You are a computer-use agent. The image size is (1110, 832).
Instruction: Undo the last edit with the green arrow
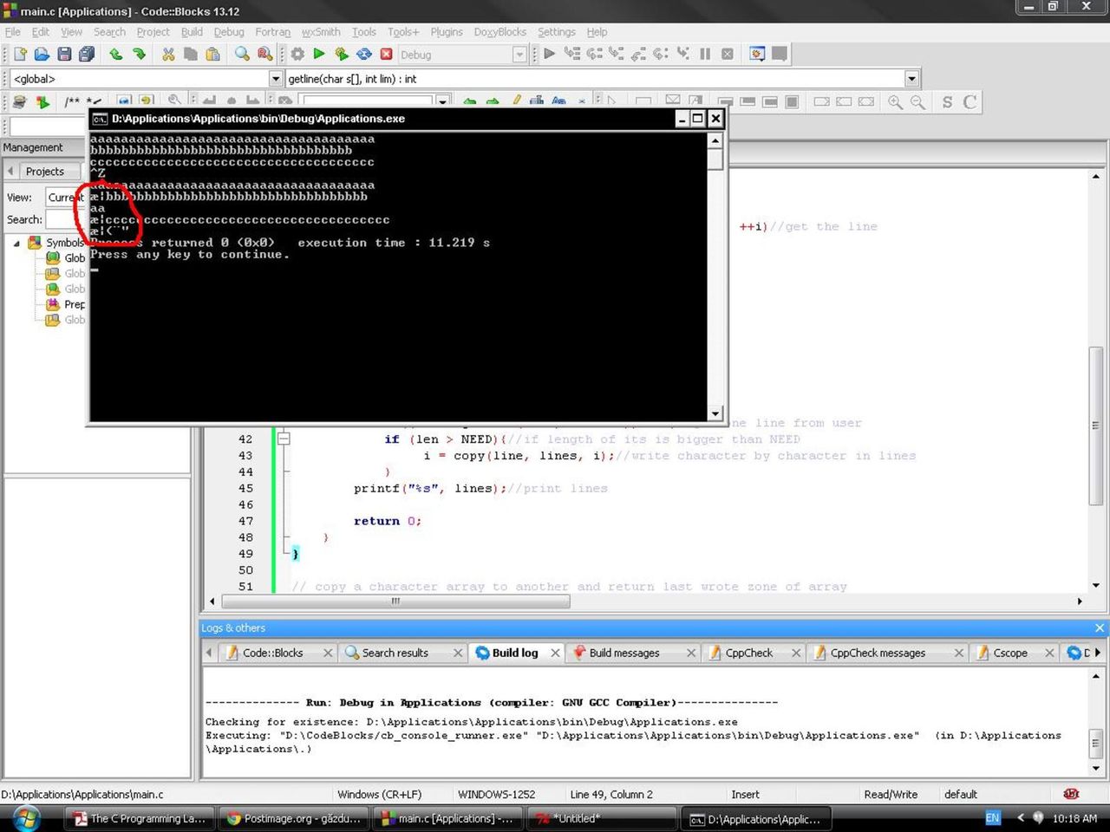[x=115, y=54]
